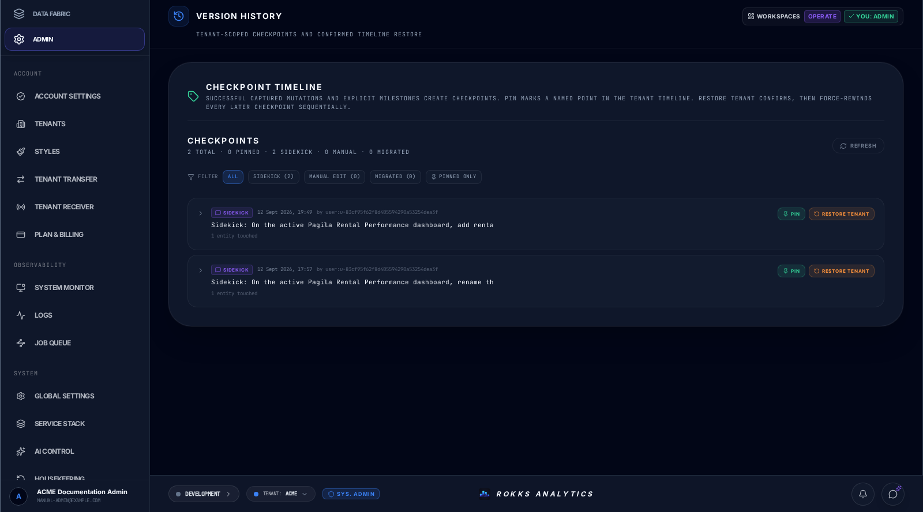Open the Styles page

click(74, 152)
